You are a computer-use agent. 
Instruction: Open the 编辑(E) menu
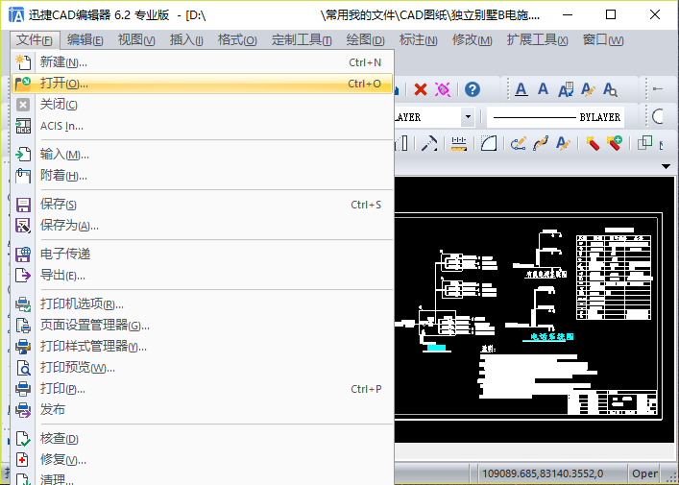pyautogui.click(x=85, y=39)
